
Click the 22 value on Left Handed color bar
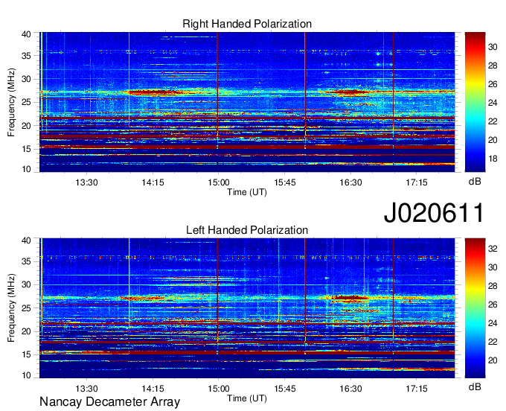point(493,342)
